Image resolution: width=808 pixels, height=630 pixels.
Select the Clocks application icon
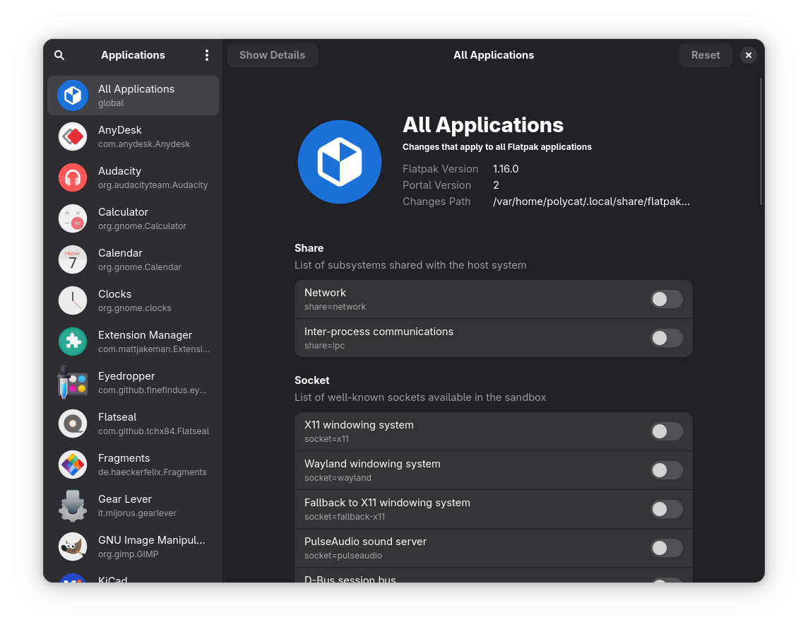[x=73, y=301]
